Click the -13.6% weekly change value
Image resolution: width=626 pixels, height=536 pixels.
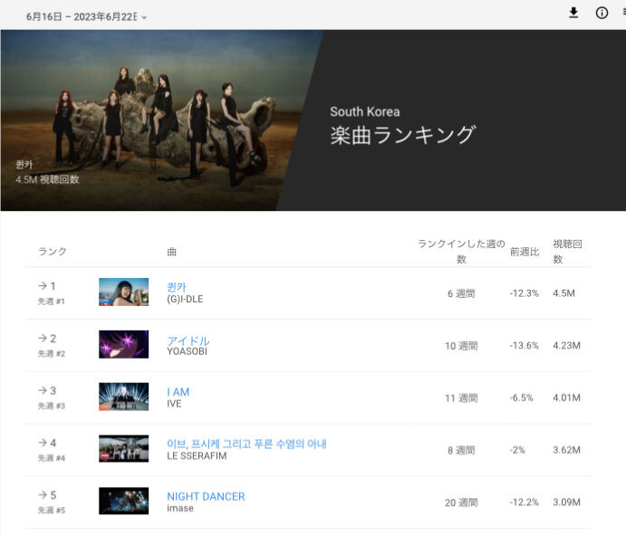pyautogui.click(x=525, y=346)
